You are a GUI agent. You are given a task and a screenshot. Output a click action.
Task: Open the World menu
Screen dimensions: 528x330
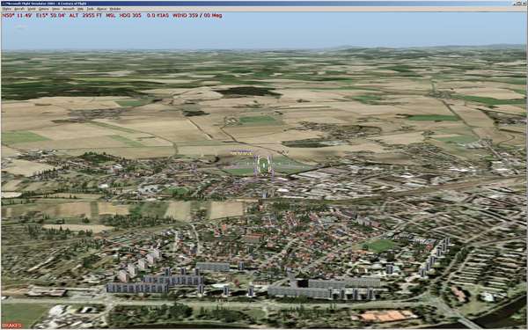coord(32,9)
